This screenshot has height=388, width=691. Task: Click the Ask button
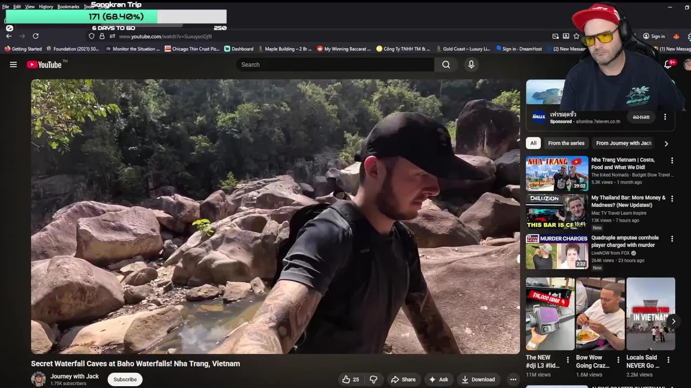coord(438,379)
